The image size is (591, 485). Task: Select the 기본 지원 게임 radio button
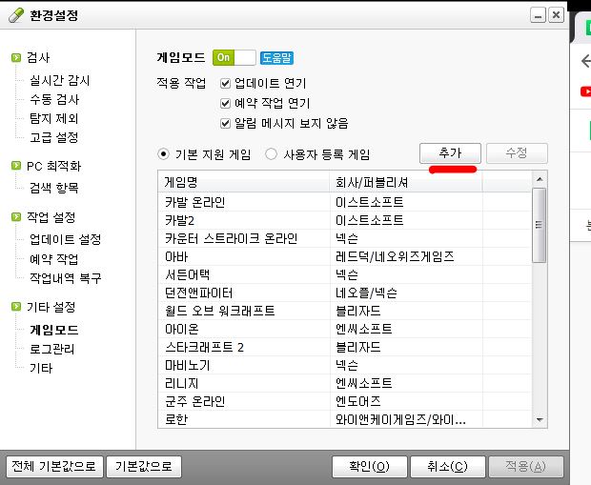point(163,154)
